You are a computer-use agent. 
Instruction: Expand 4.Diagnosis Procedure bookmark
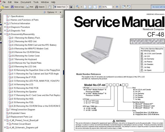[x=5, y=27]
